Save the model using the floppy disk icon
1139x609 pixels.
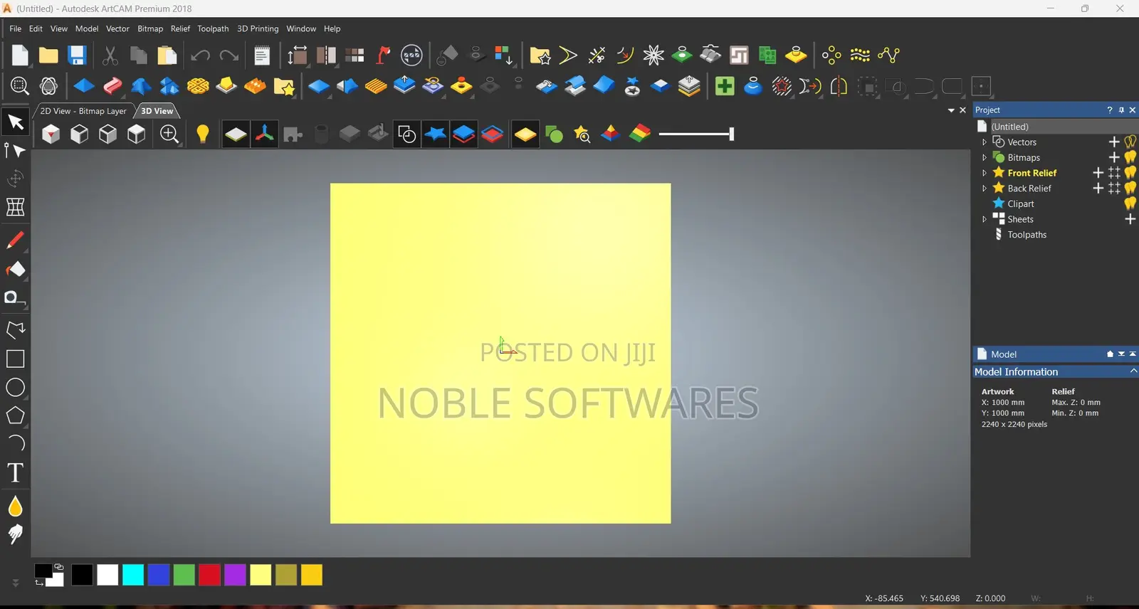(x=77, y=55)
